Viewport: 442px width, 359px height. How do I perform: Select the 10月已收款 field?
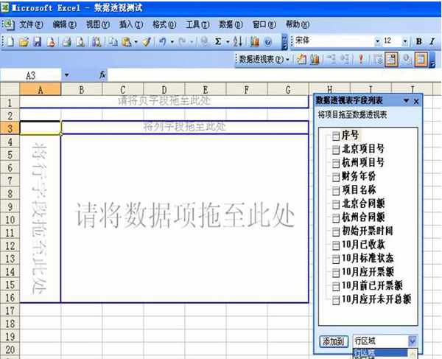click(x=362, y=245)
